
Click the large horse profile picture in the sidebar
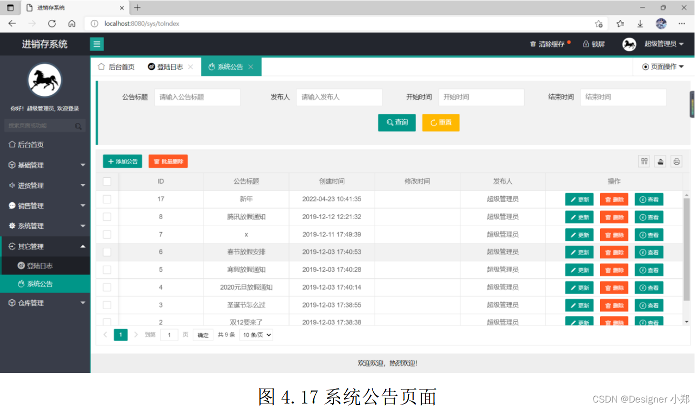44,80
